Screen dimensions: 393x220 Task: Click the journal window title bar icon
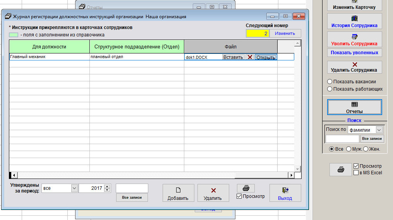point(8,16)
